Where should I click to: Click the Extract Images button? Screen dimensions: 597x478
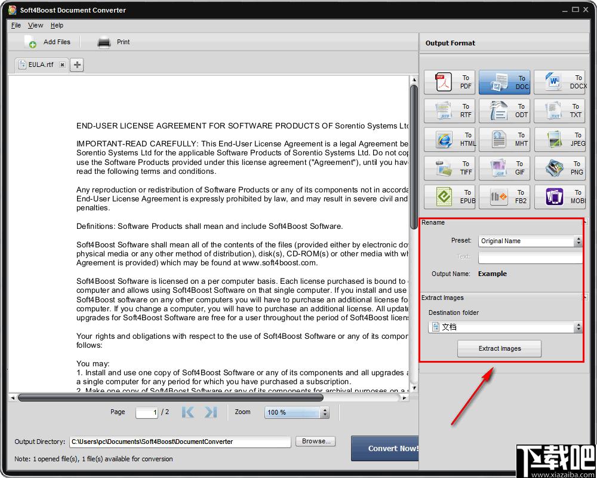(x=499, y=348)
